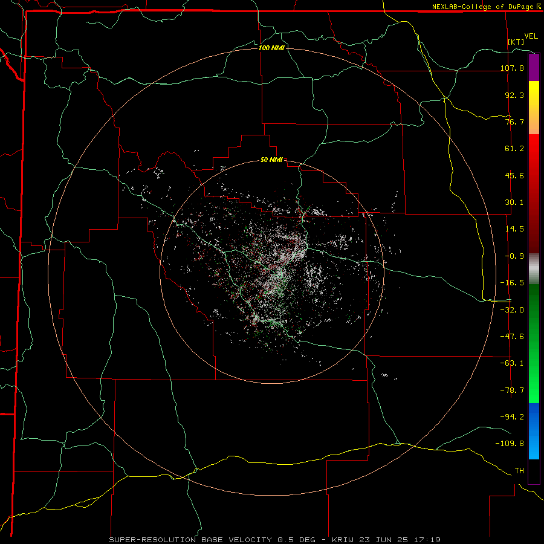
Task: Click the -78.7 velocity scale value
Action: point(512,390)
